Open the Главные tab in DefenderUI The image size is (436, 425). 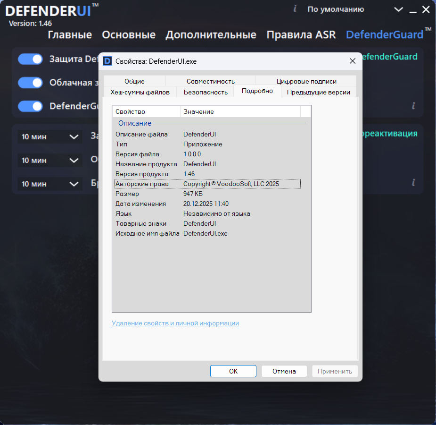(69, 35)
